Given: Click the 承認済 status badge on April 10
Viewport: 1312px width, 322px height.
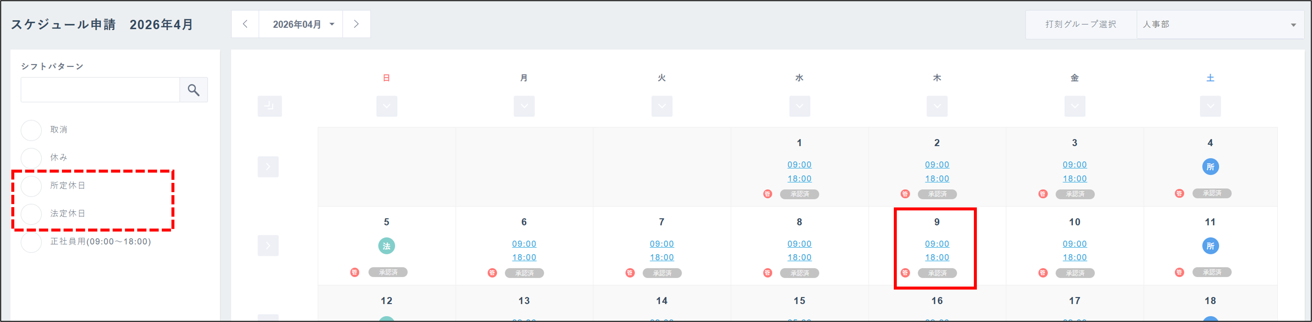Looking at the screenshot, I should click(1075, 273).
